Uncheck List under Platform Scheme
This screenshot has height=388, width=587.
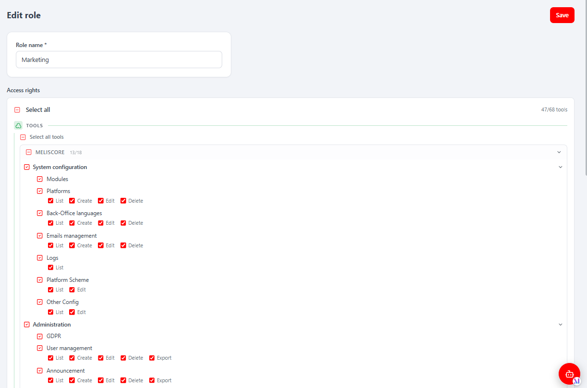pos(50,290)
